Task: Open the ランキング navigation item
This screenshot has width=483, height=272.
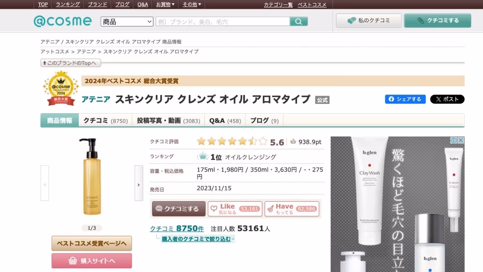Action: point(68,5)
